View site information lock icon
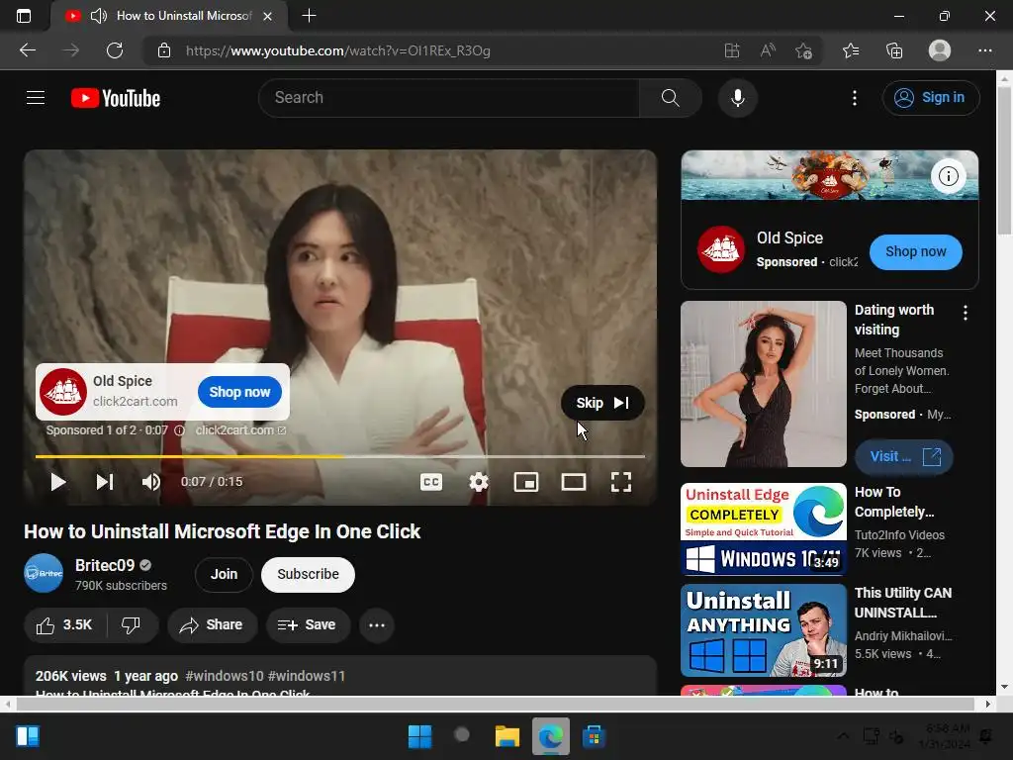The width and height of the screenshot is (1013, 760). point(164,50)
